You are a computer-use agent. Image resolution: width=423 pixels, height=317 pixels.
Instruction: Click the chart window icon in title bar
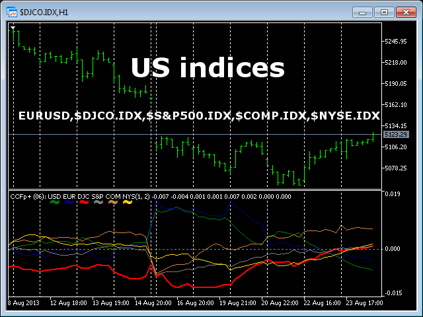12,13
